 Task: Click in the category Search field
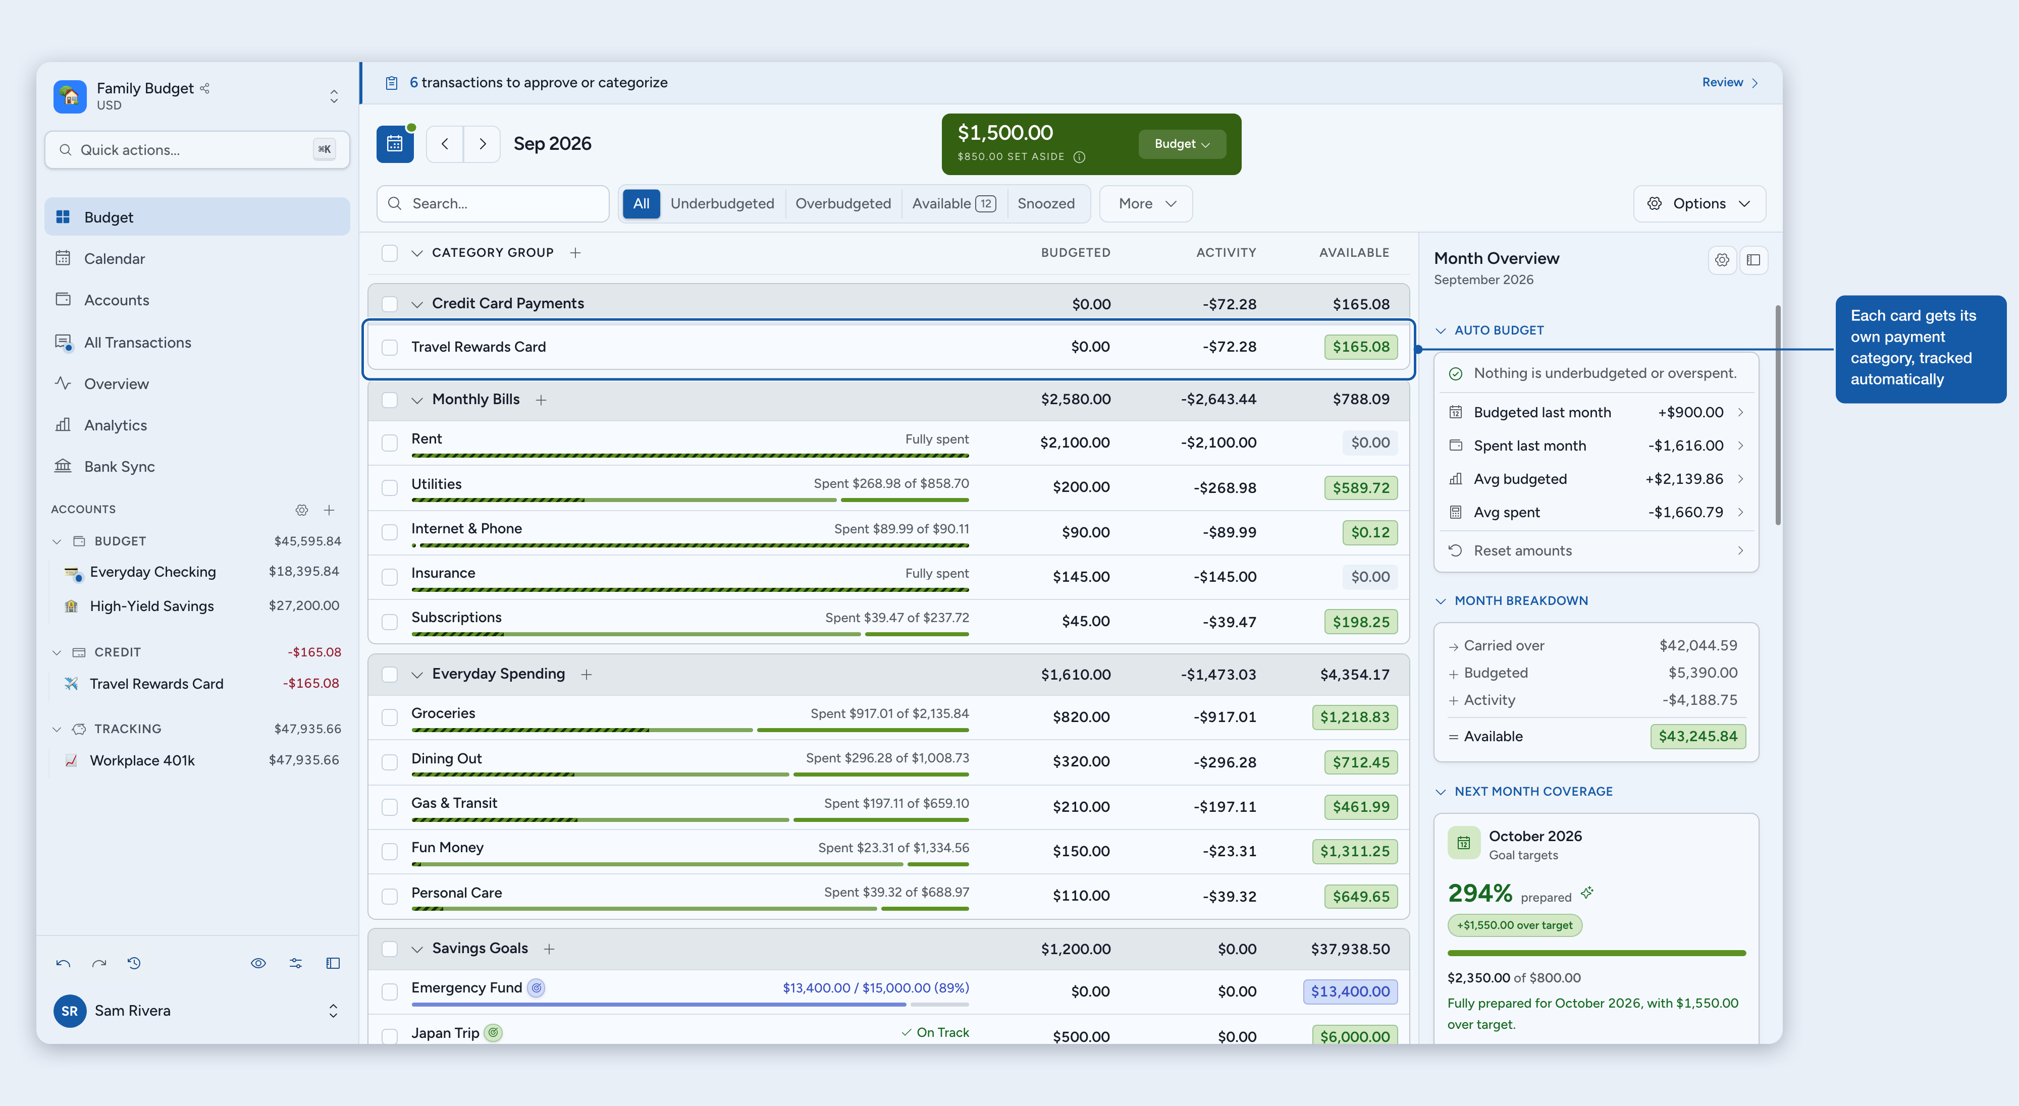click(492, 204)
